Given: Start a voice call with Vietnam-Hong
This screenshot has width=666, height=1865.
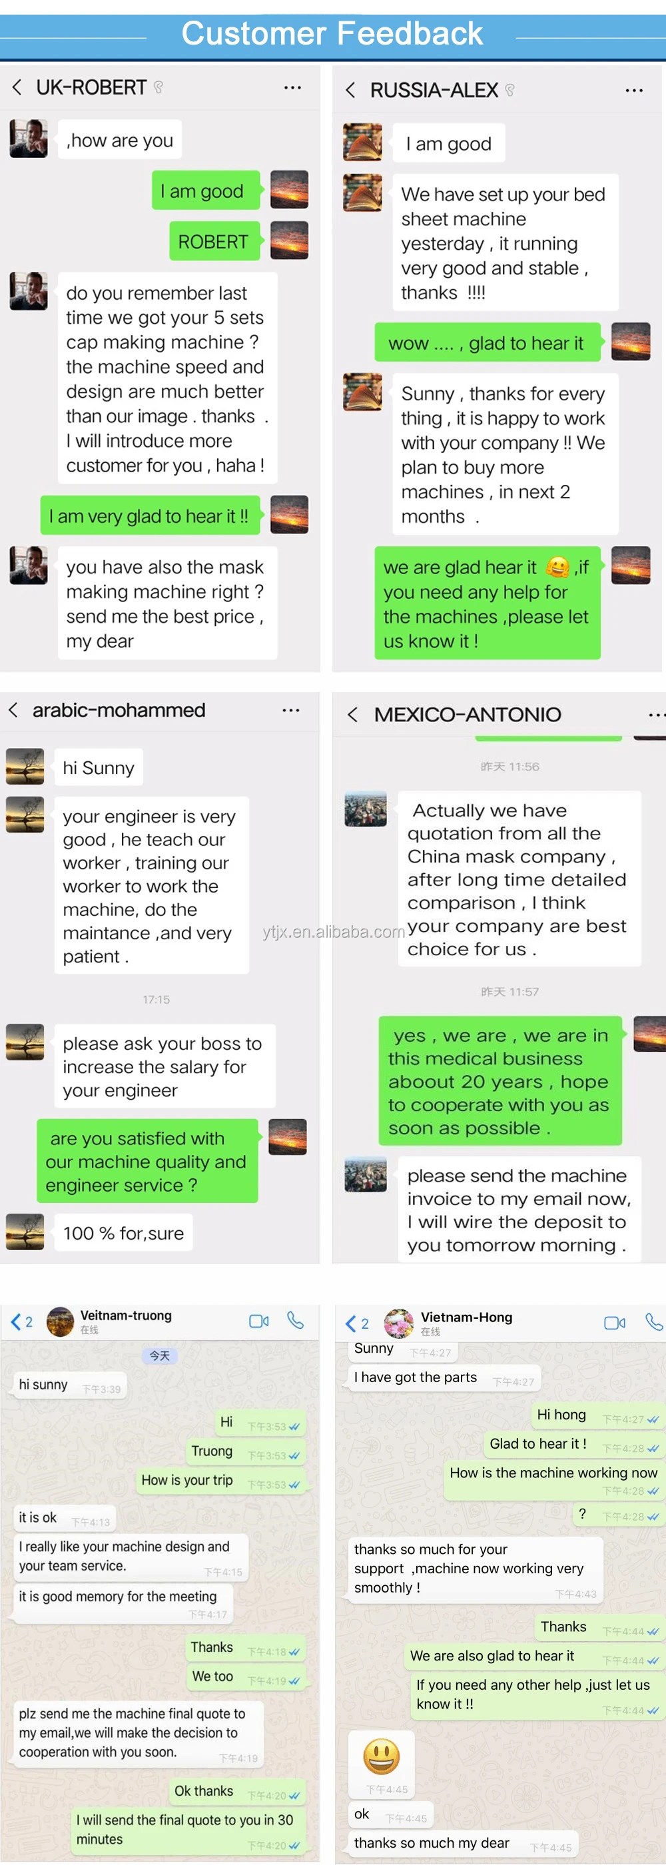Looking at the screenshot, I should (654, 1323).
